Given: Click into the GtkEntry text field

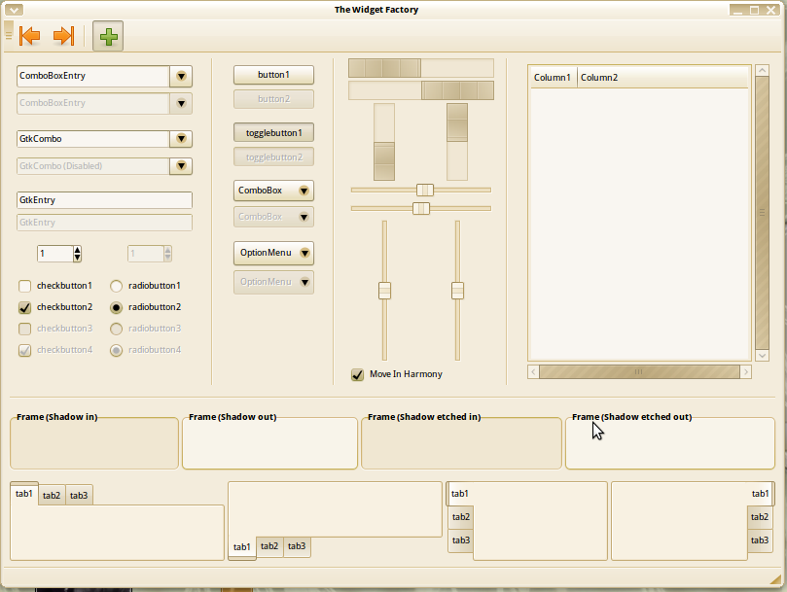Looking at the screenshot, I should coord(104,200).
